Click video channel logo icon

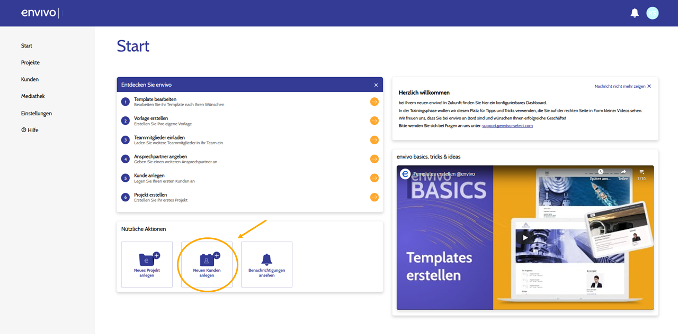[x=405, y=174]
